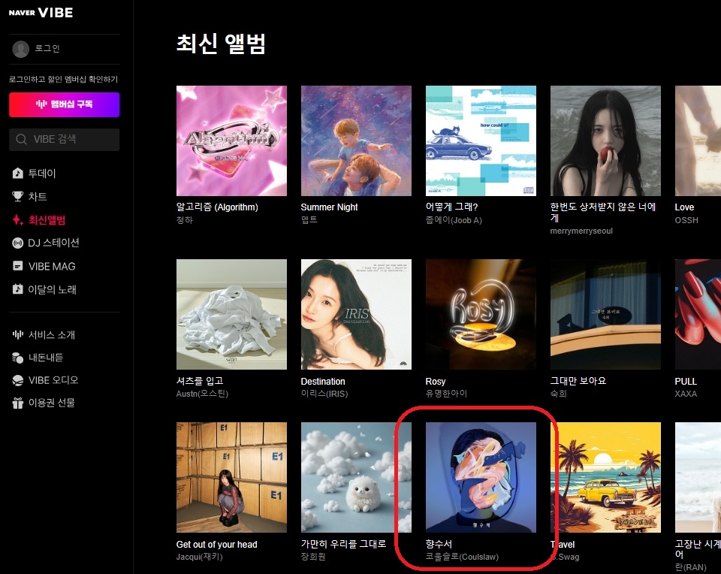This screenshot has width=721, height=574.
Task: Open the 셔츠를 입고 album cover
Action: [x=231, y=314]
